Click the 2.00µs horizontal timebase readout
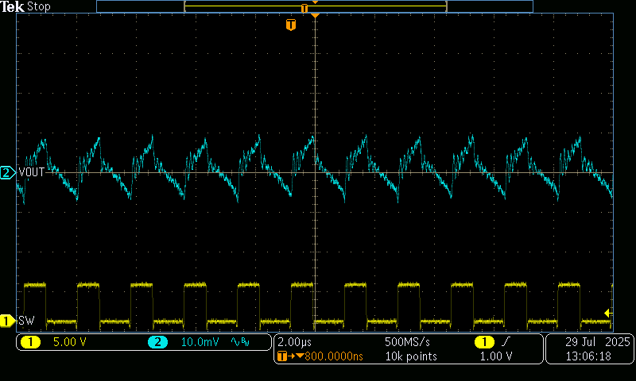636x381 pixels. 297,342
